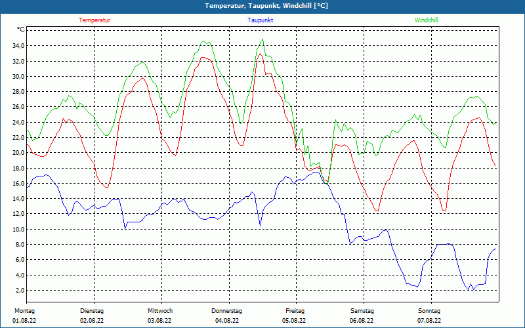
Task: Click the green Windchill peak on Donnerstag
Action: click(262, 39)
